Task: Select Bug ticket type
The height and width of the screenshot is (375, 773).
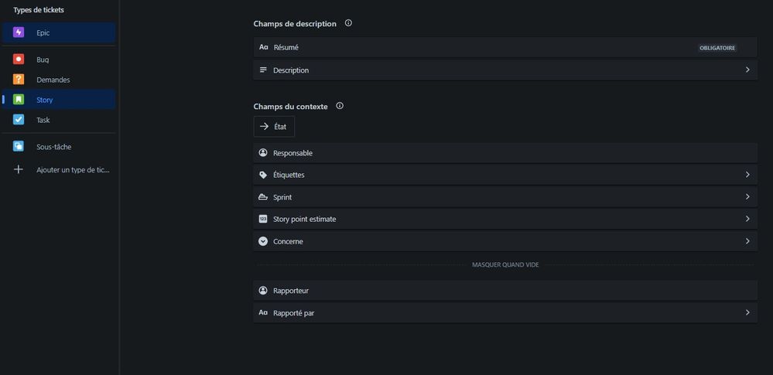Action: tap(59, 60)
